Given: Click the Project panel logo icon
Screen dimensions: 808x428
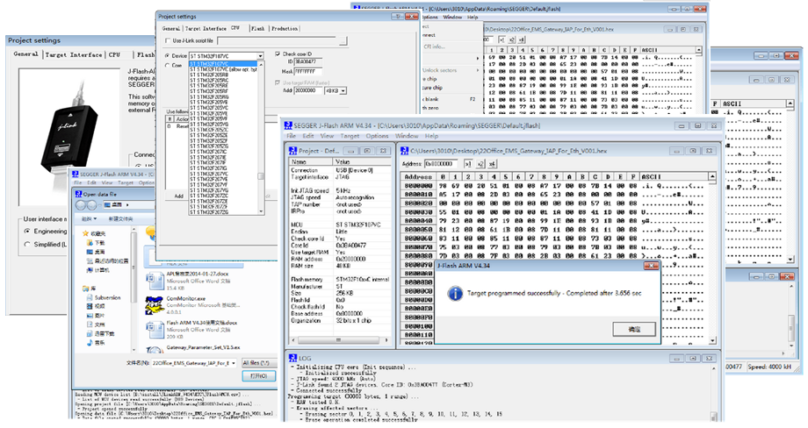Looking at the screenshot, I should tap(292, 151).
